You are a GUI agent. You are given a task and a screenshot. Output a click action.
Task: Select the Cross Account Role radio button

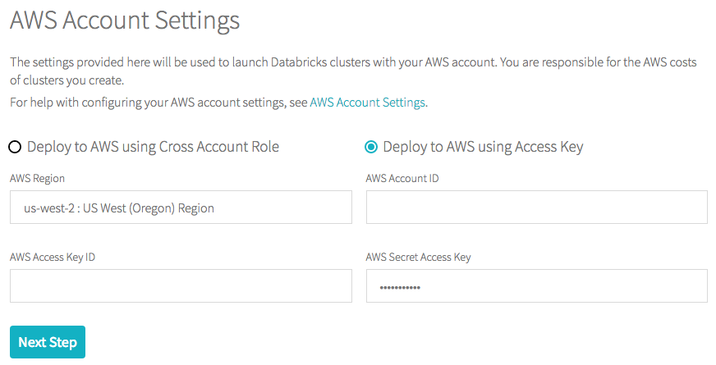pyautogui.click(x=15, y=147)
